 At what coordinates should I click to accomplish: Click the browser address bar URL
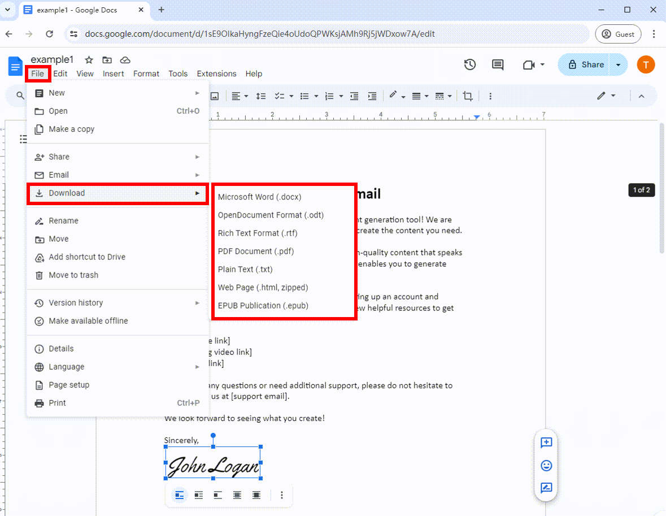click(x=259, y=34)
